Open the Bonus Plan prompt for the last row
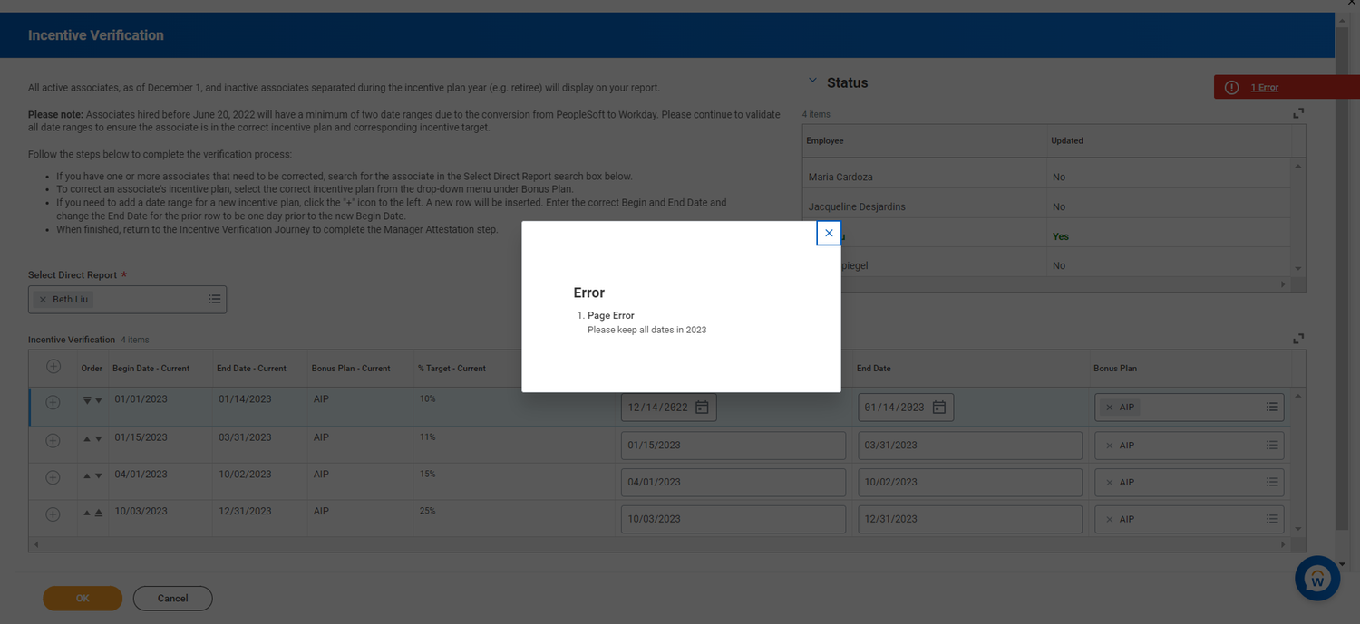1360x624 pixels. [1271, 519]
